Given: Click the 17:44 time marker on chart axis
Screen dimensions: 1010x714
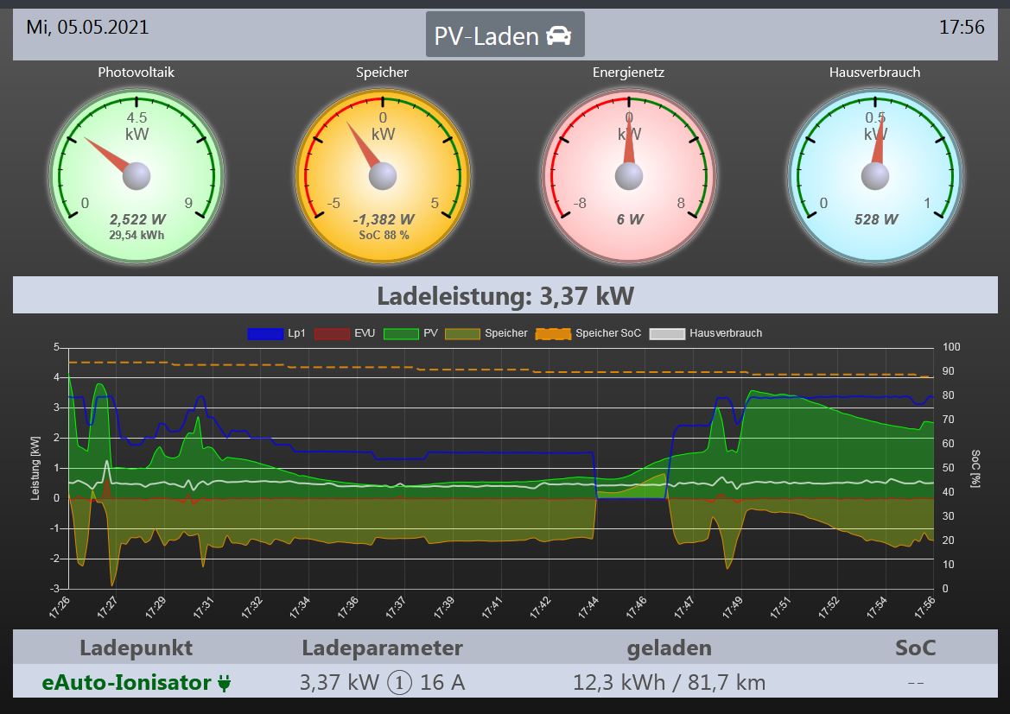Looking at the screenshot, I should point(591,608).
